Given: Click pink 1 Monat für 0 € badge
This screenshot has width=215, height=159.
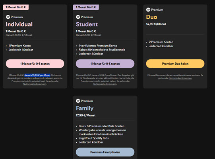Looking at the screenshot, I should (x=16, y=7).
